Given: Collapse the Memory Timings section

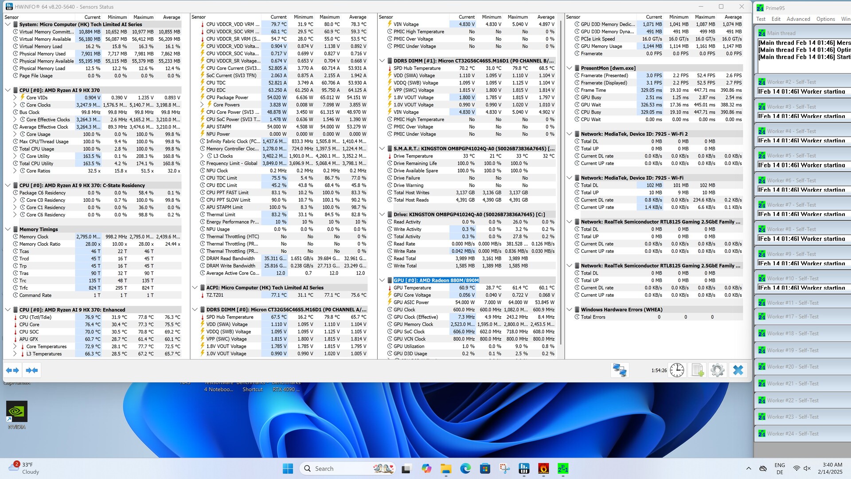Looking at the screenshot, I should point(8,229).
